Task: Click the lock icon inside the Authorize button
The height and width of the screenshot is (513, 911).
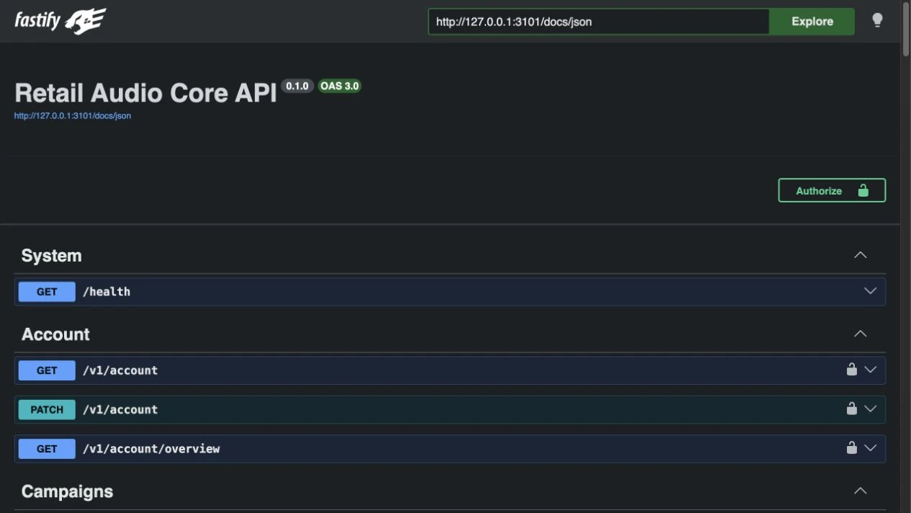Action: [x=863, y=191]
